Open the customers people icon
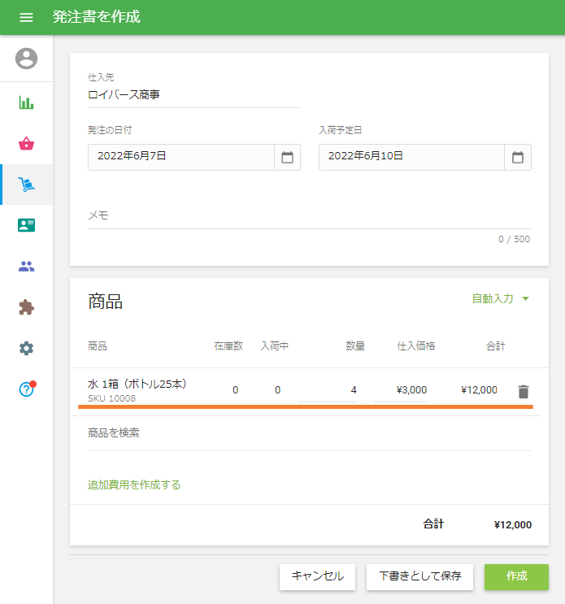This screenshot has width=565, height=604. point(26,266)
